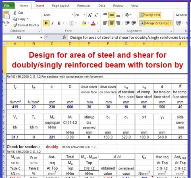This screenshot has height=178, width=191.
Task: Select stirrup dia value 8 cell
Action: [89, 137]
